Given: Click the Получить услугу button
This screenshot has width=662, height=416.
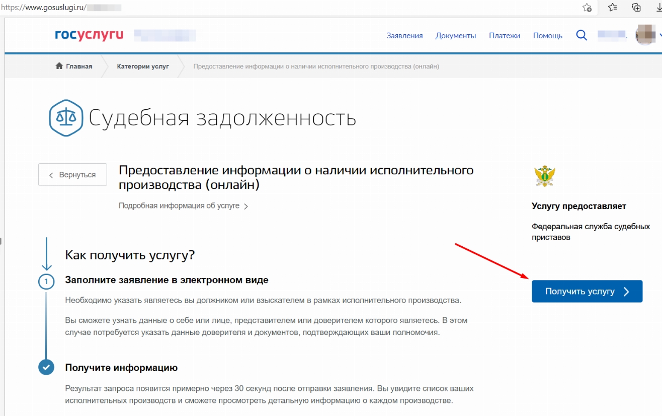Looking at the screenshot, I should (x=587, y=291).
